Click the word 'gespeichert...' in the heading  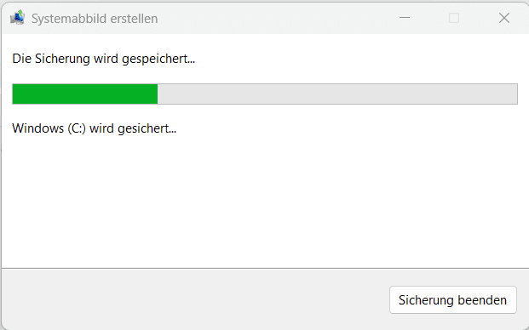click(x=158, y=60)
